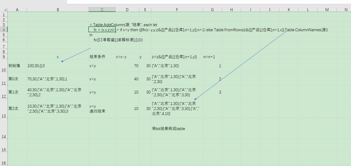Image resolution: width=351 pixels, height=166 pixels.
Task: Select row header 13
Action: (x=4, y=108)
